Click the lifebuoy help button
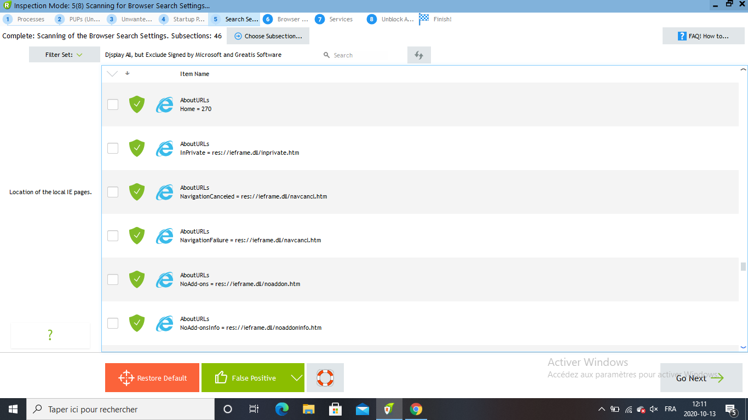This screenshot has width=748, height=420. (x=325, y=377)
